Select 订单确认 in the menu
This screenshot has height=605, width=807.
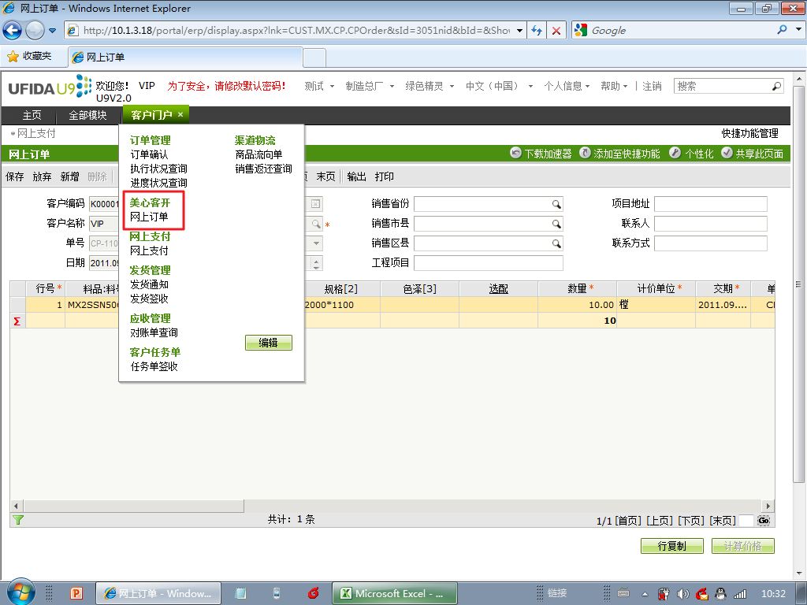149,154
